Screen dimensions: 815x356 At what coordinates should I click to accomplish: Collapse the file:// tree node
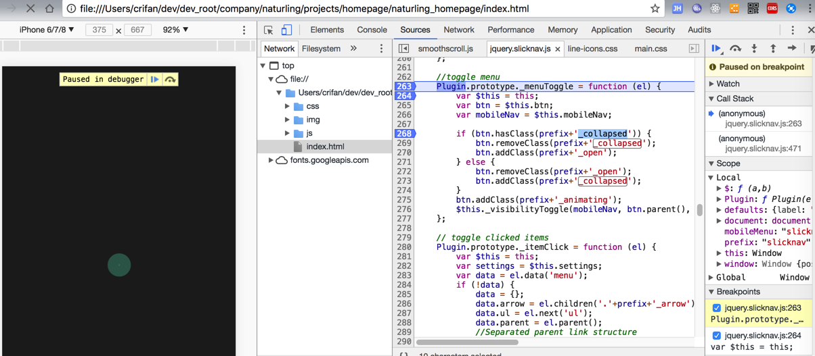click(x=271, y=79)
